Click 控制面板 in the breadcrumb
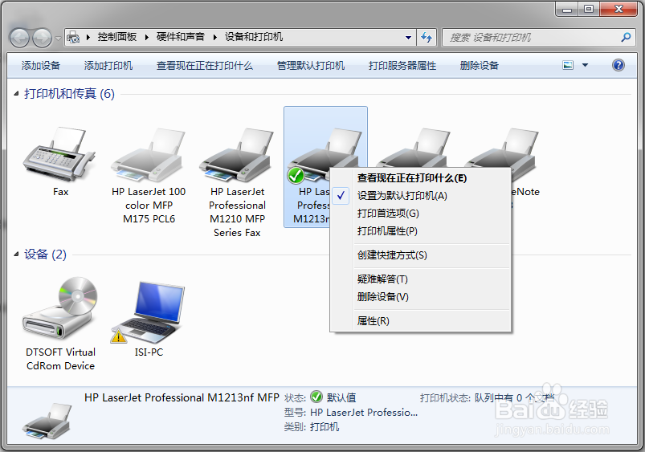The height and width of the screenshot is (452, 645). click(x=116, y=37)
